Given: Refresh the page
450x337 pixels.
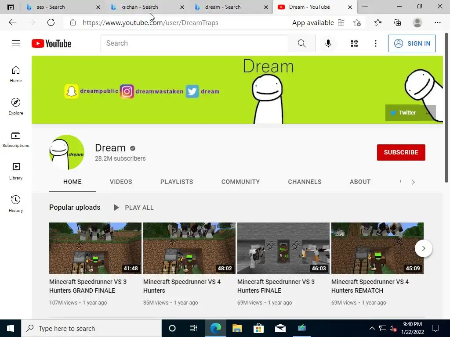Looking at the screenshot, I should 51,22.
